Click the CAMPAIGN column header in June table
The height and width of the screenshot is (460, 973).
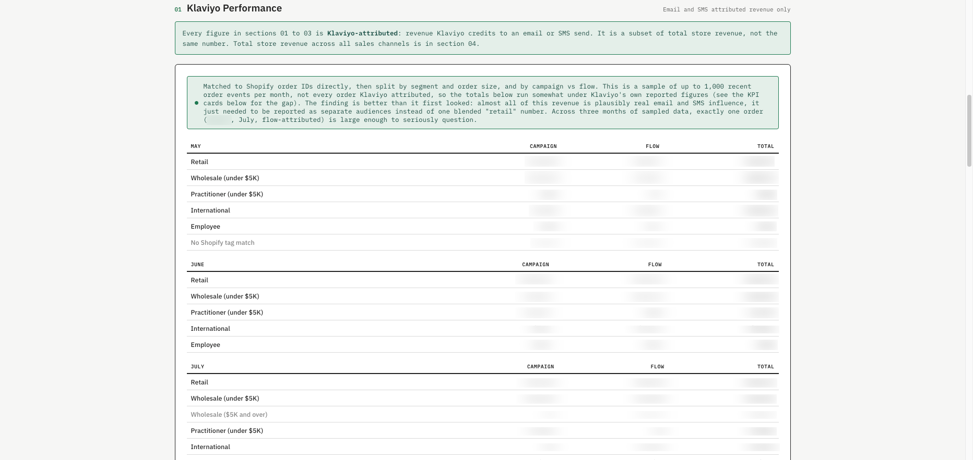coord(536,265)
